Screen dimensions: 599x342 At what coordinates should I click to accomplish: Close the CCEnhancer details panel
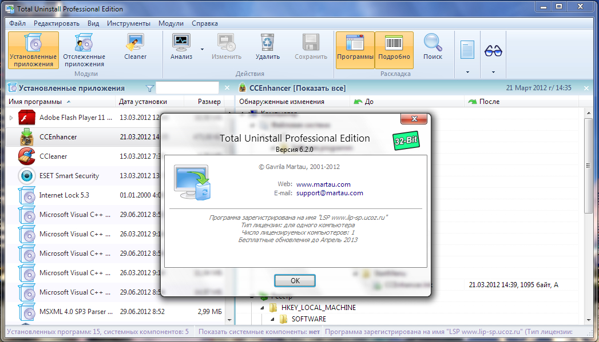[586, 88]
